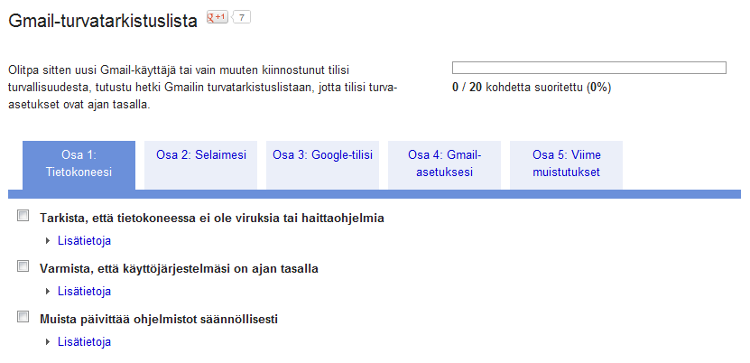750x363 pixels.
Task: Select the Osa 1: Tietokoneesi tab
Action: (x=79, y=163)
